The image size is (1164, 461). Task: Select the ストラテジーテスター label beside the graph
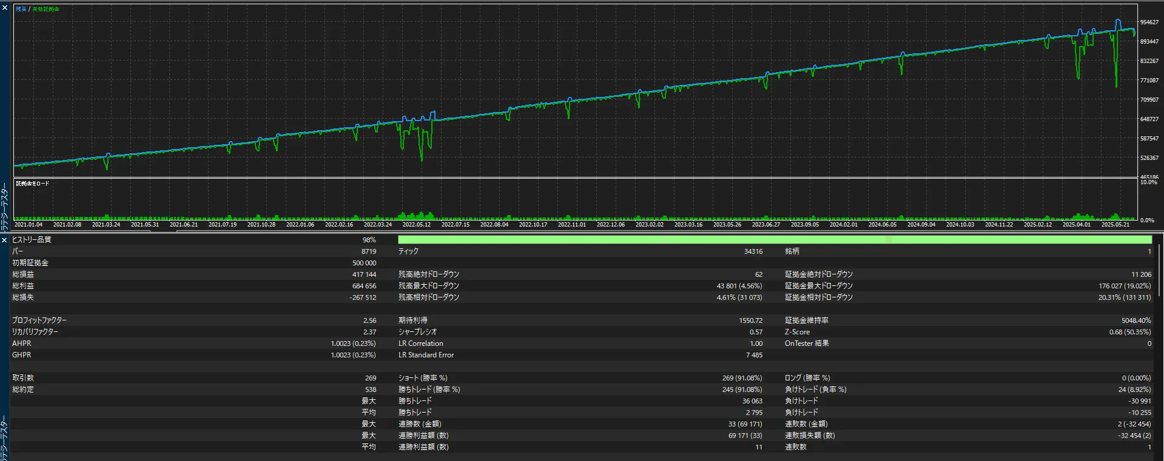coord(5,206)
